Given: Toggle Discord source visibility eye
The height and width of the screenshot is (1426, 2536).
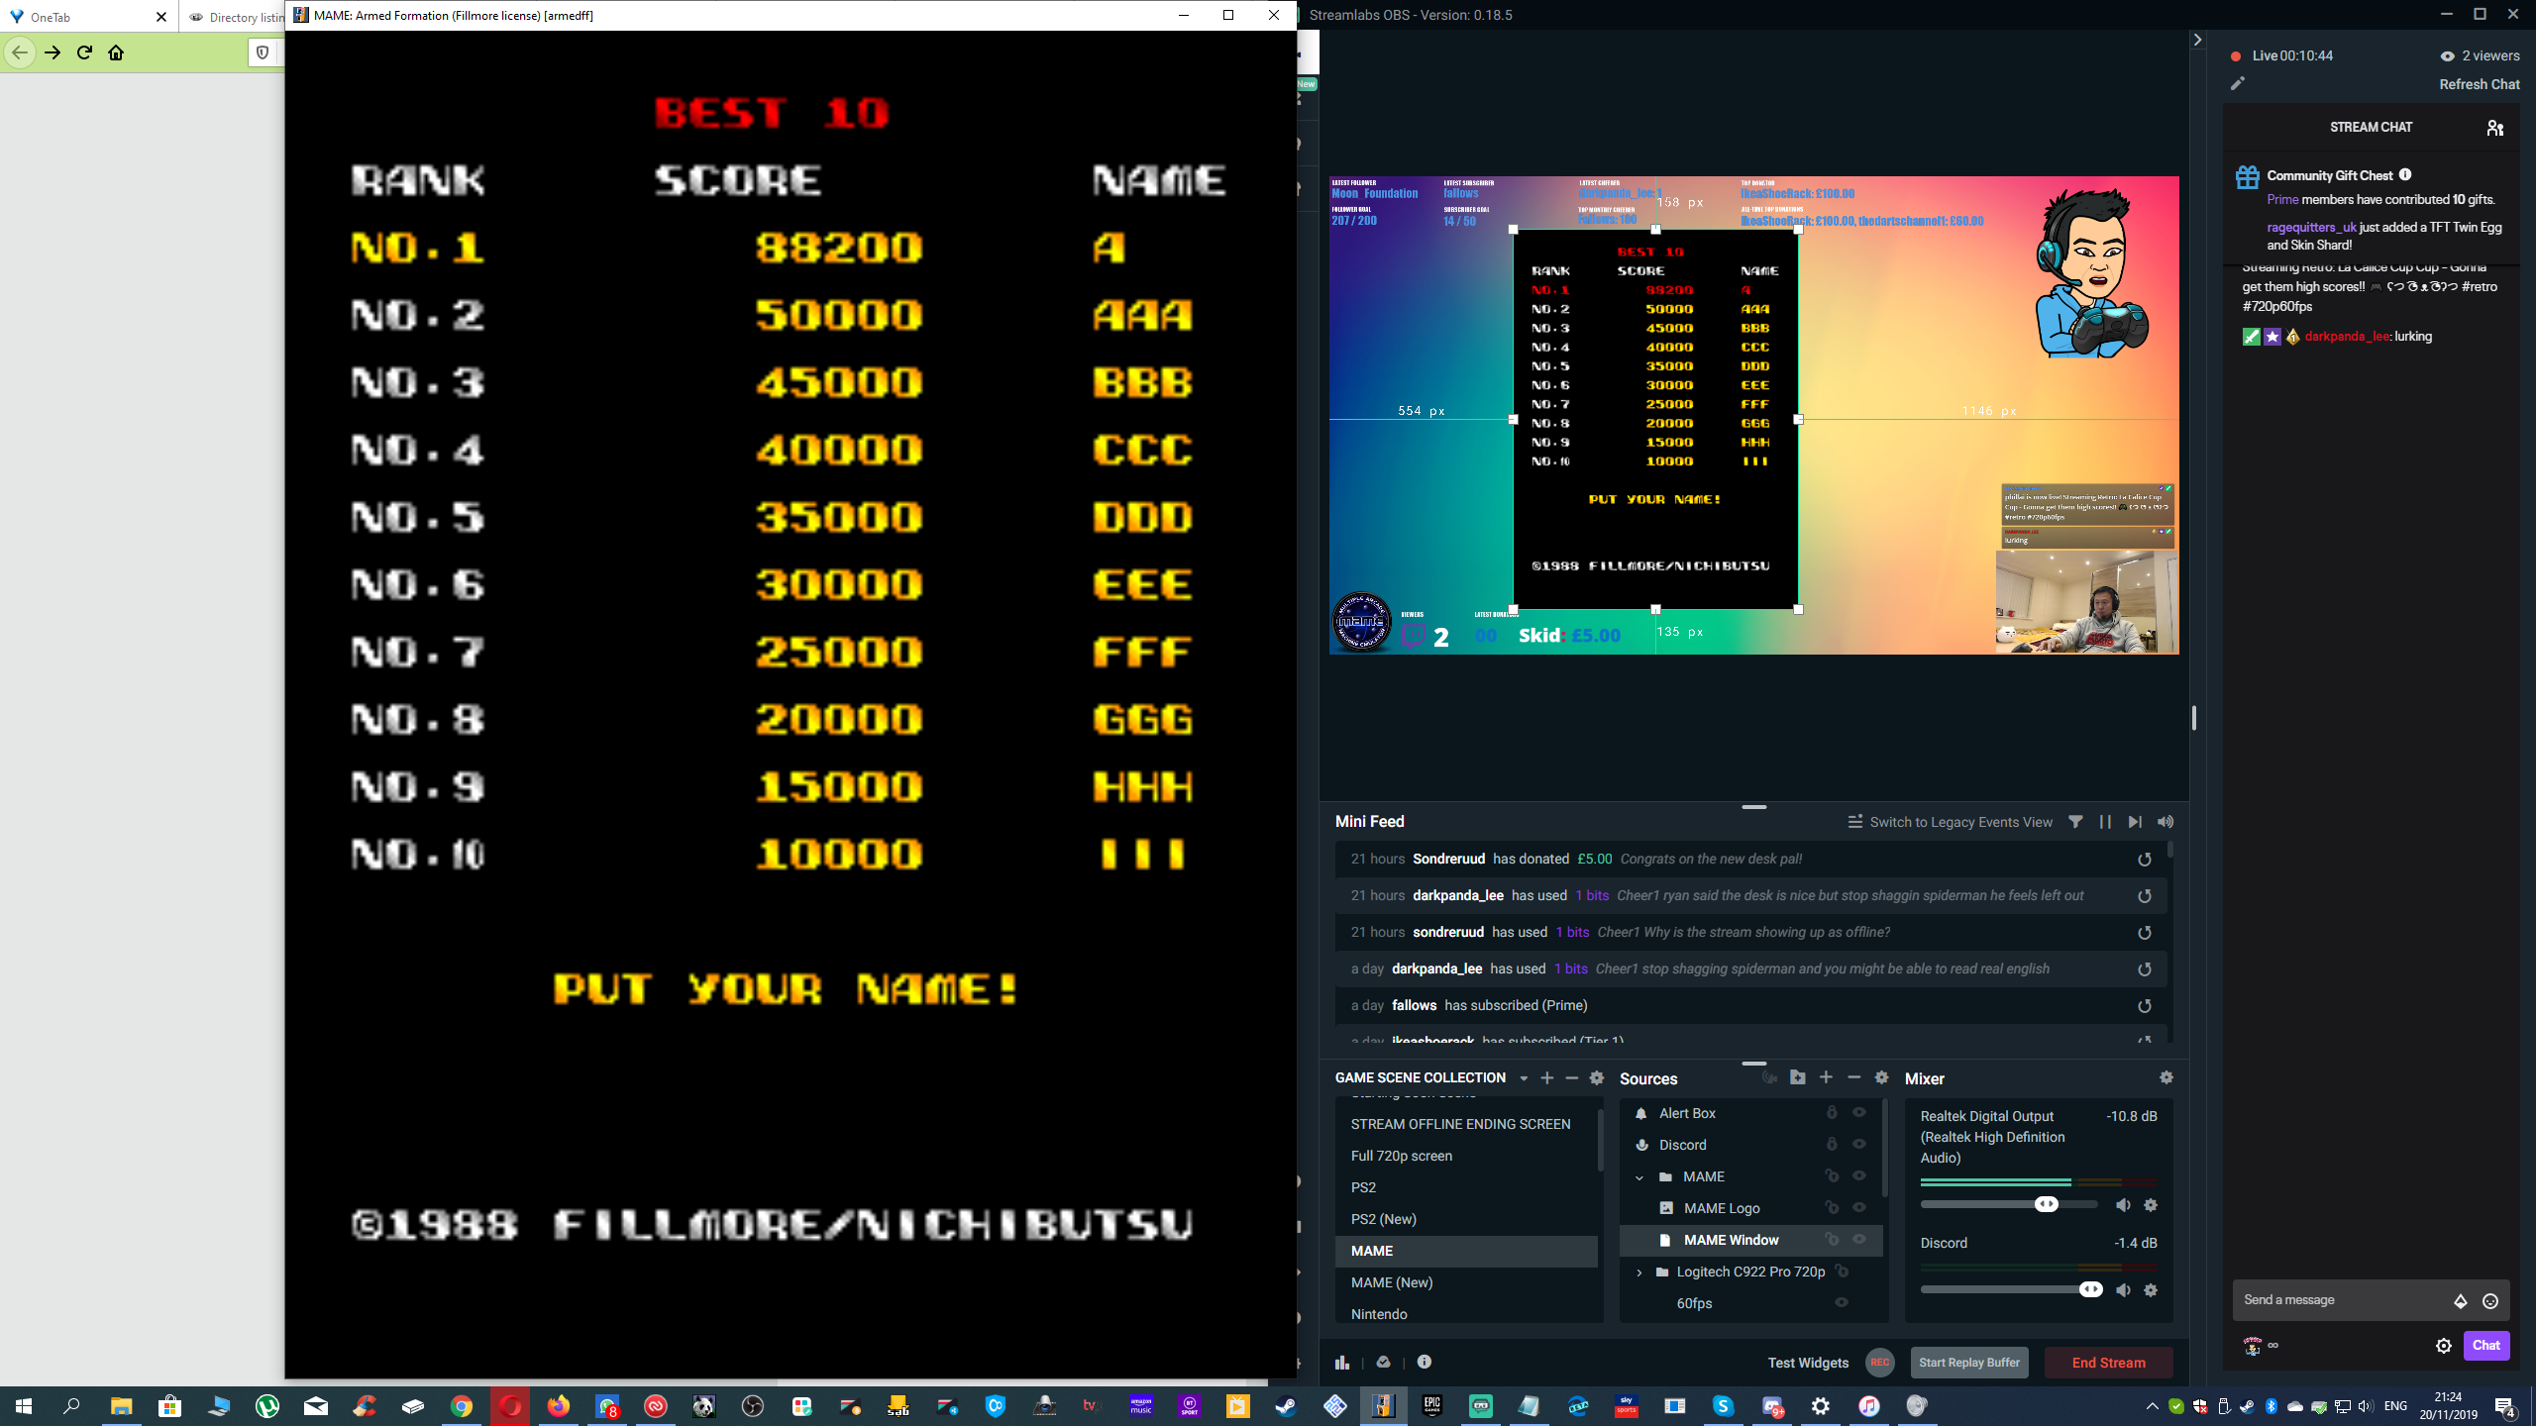Looking at the screenshot, I should click(1859, 1145).
